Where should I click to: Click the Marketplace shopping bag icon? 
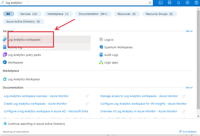tap(5, 79)
